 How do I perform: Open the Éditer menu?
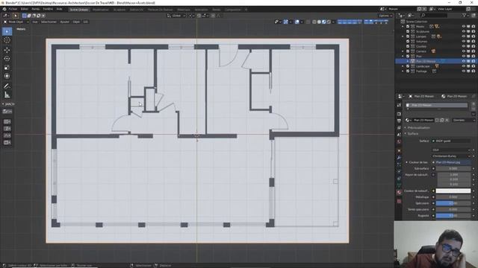pos(25,9)
